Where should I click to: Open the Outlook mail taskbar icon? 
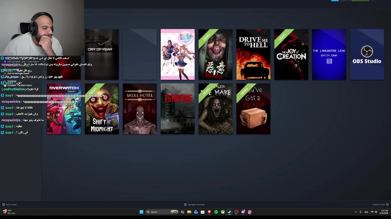(196, 212)
